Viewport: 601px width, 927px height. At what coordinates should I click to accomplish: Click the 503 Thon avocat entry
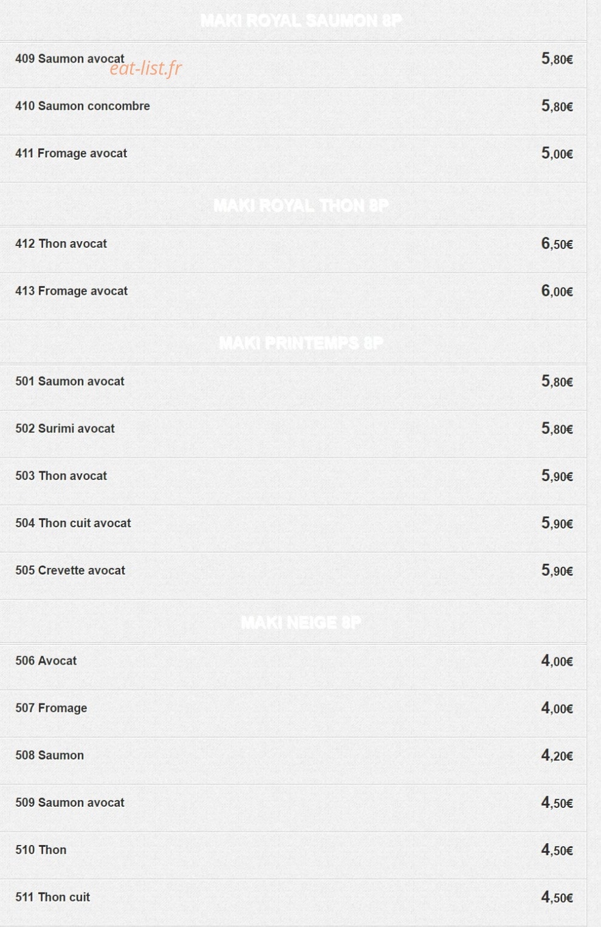[x=293, y=482]
